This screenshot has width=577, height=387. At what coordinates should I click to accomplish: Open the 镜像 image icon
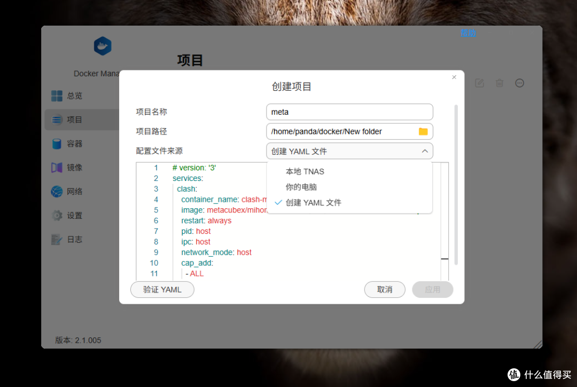pyautogui.click(x=57, y=168)
